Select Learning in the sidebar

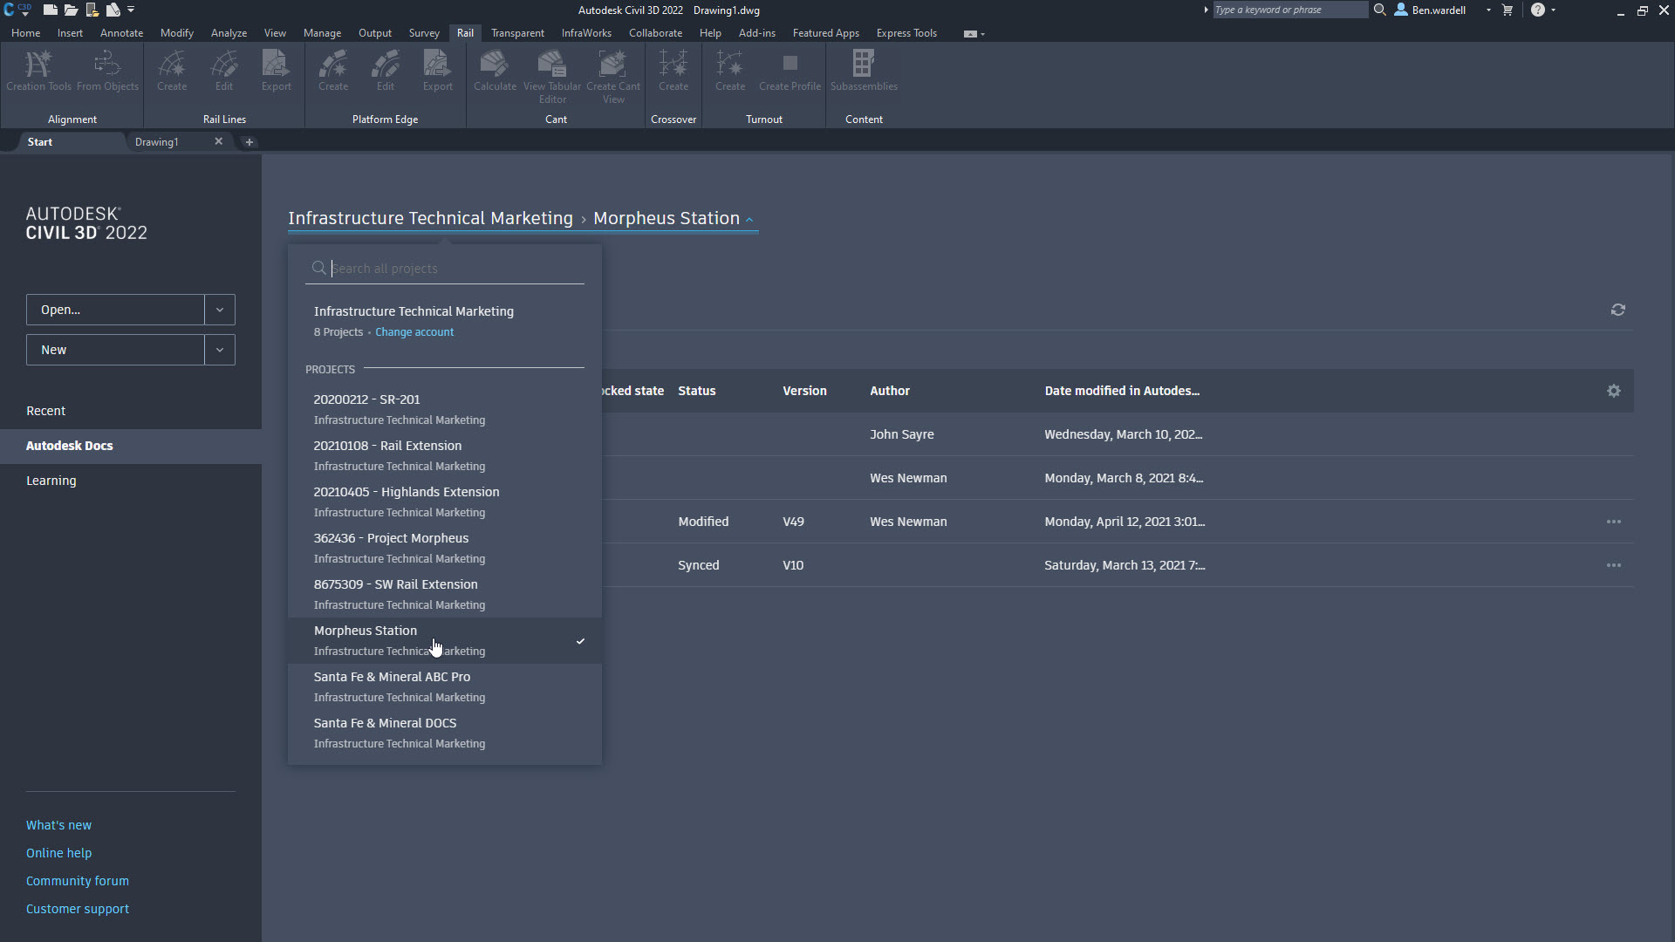coord(51,481)
